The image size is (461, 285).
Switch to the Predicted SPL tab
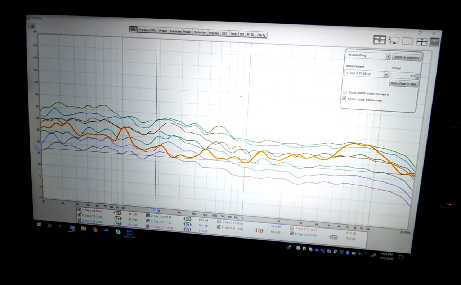click(x=147, y=30)
